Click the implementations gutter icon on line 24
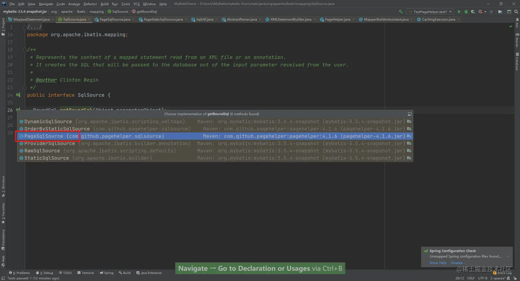Image resolution: width=520 pixels, height=281 pixels. click(x=18, y=95)
